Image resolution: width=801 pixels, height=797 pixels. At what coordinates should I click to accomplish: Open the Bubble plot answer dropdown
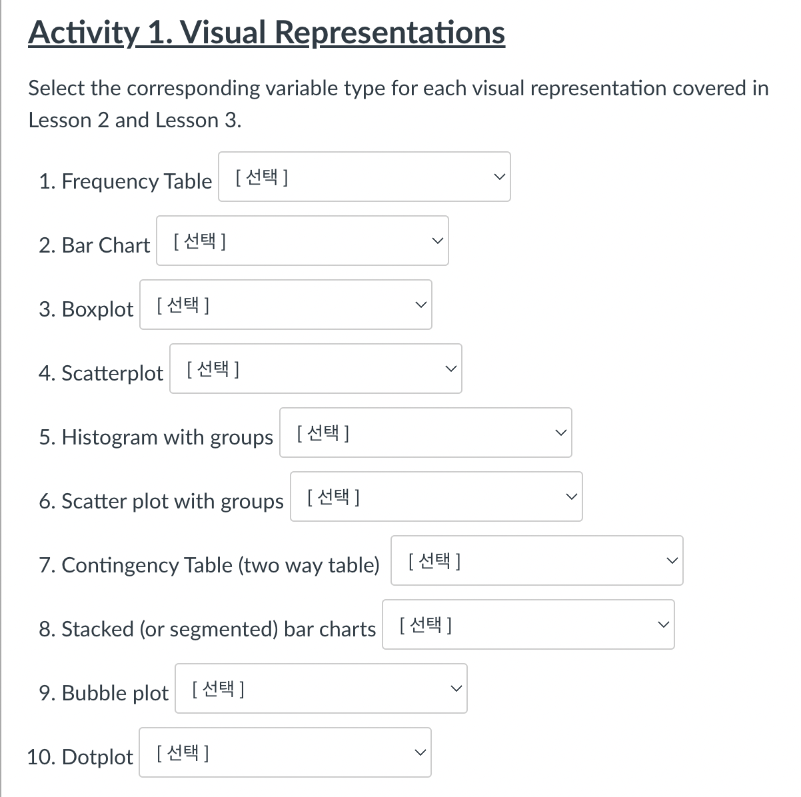321,688
